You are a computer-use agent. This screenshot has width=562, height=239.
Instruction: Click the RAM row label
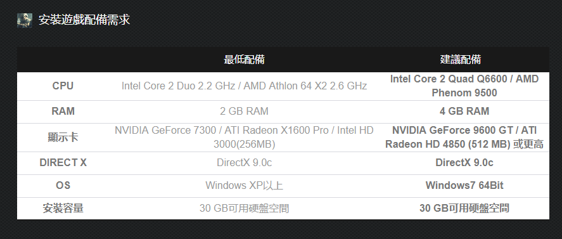point(63,111)
